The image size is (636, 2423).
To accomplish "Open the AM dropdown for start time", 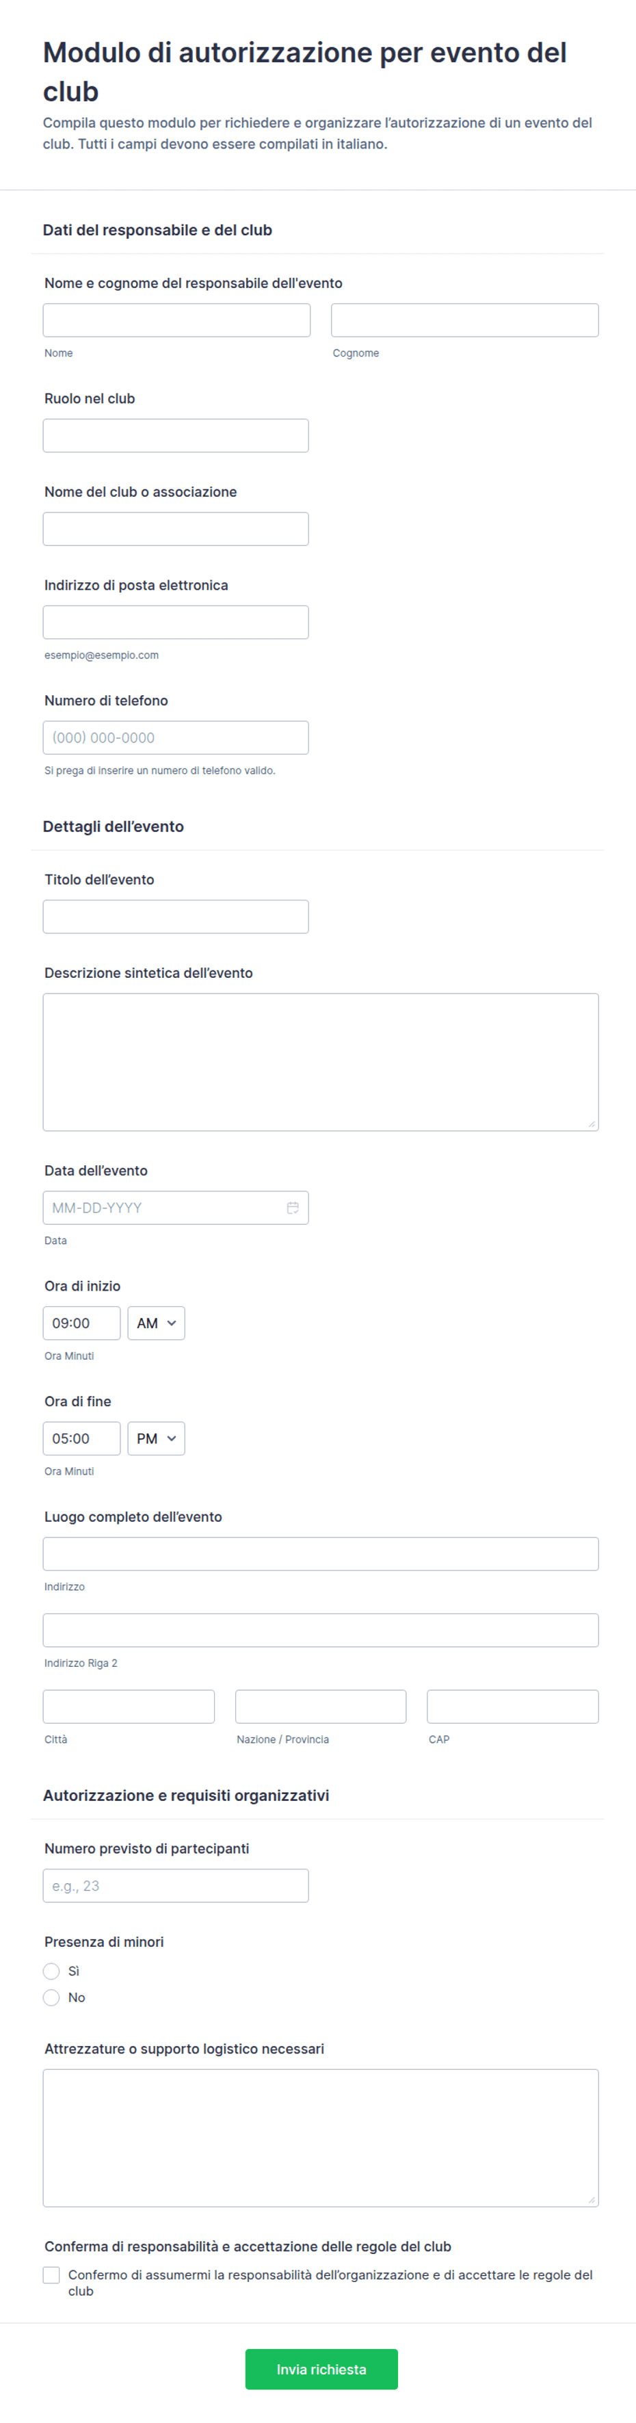I will click(156, 1323).
